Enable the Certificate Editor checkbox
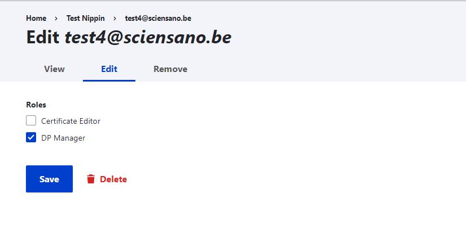466x252 pixels. click(x=31, y=121)
